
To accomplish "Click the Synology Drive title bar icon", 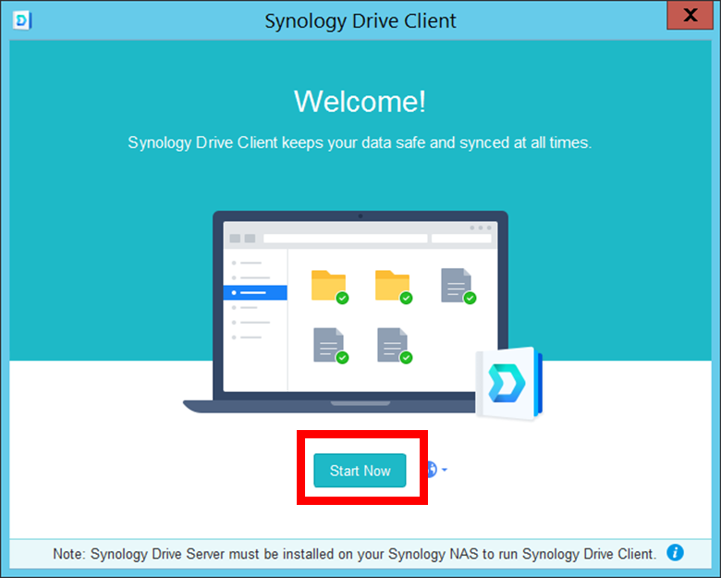I will (x=22, y=20).
